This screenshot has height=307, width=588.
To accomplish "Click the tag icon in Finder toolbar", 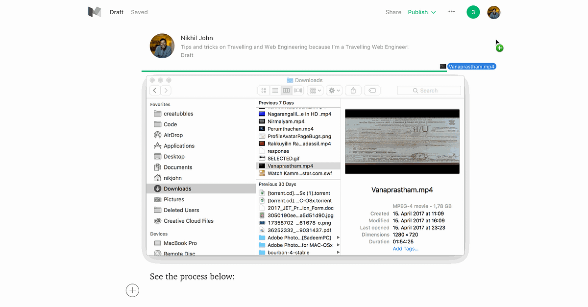I will 372,90.
